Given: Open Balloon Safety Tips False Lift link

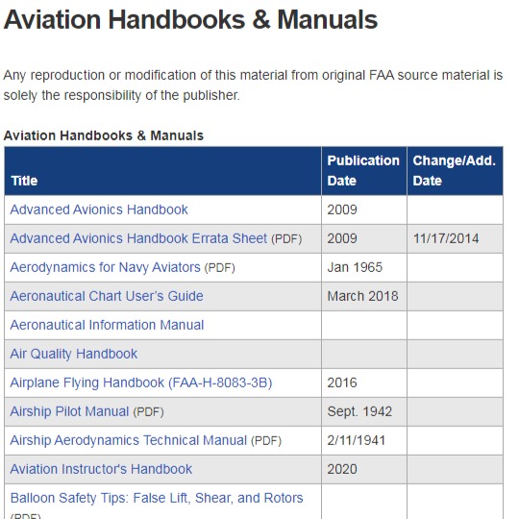Looking at the screenshot, I should point(157,498).
